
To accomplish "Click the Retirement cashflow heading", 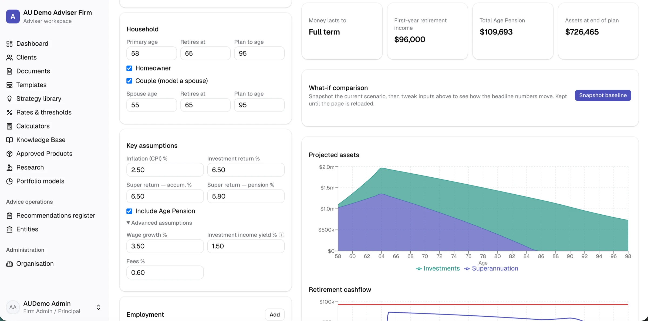I will (340, 290).
